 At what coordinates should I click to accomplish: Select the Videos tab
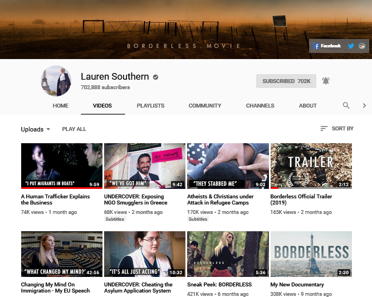coord(102,106)
